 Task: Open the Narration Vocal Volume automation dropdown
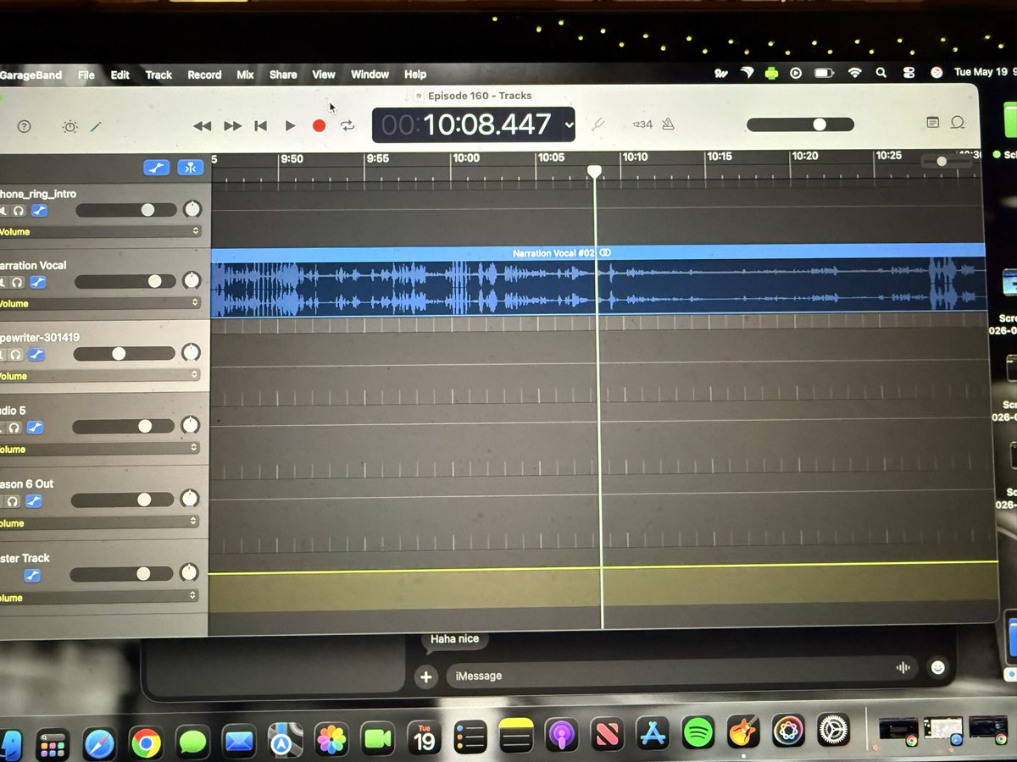coord(100,303)
